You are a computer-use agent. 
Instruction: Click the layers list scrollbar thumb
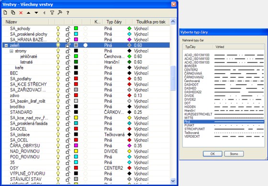pos(173,78)
